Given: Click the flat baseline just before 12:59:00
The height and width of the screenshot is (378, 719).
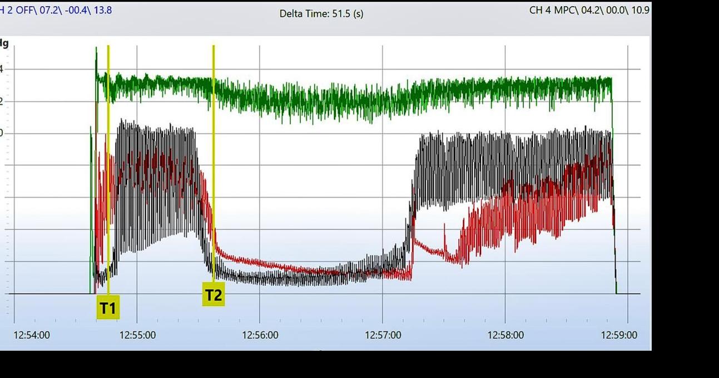Looking at the screenshot, I should [628, 293].
